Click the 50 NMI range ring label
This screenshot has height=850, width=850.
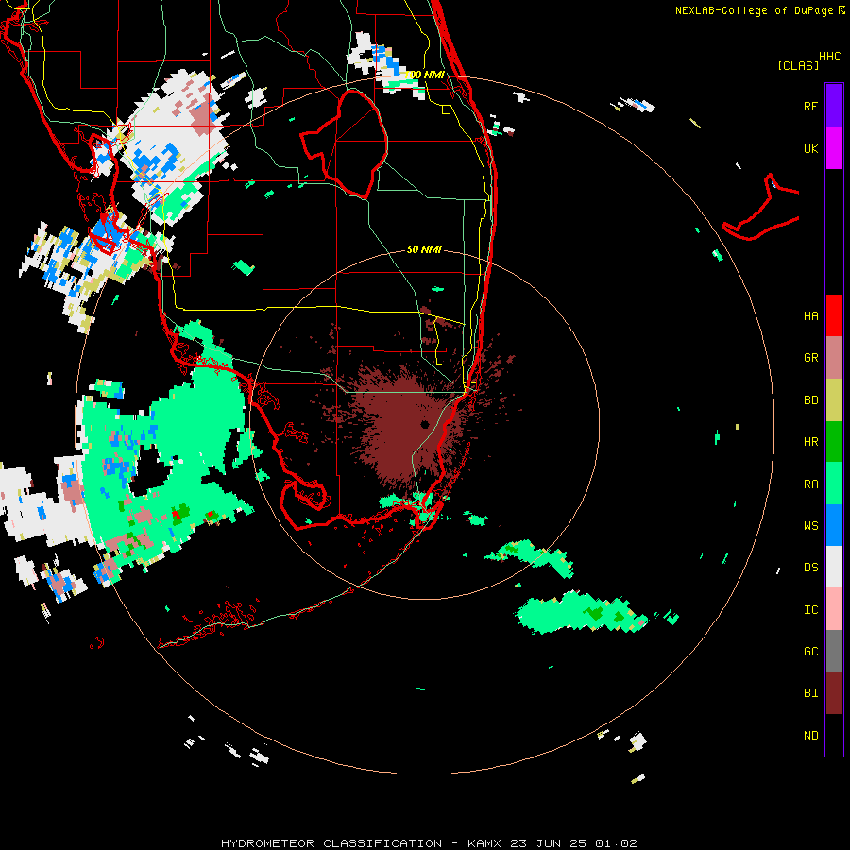point(424,249)
